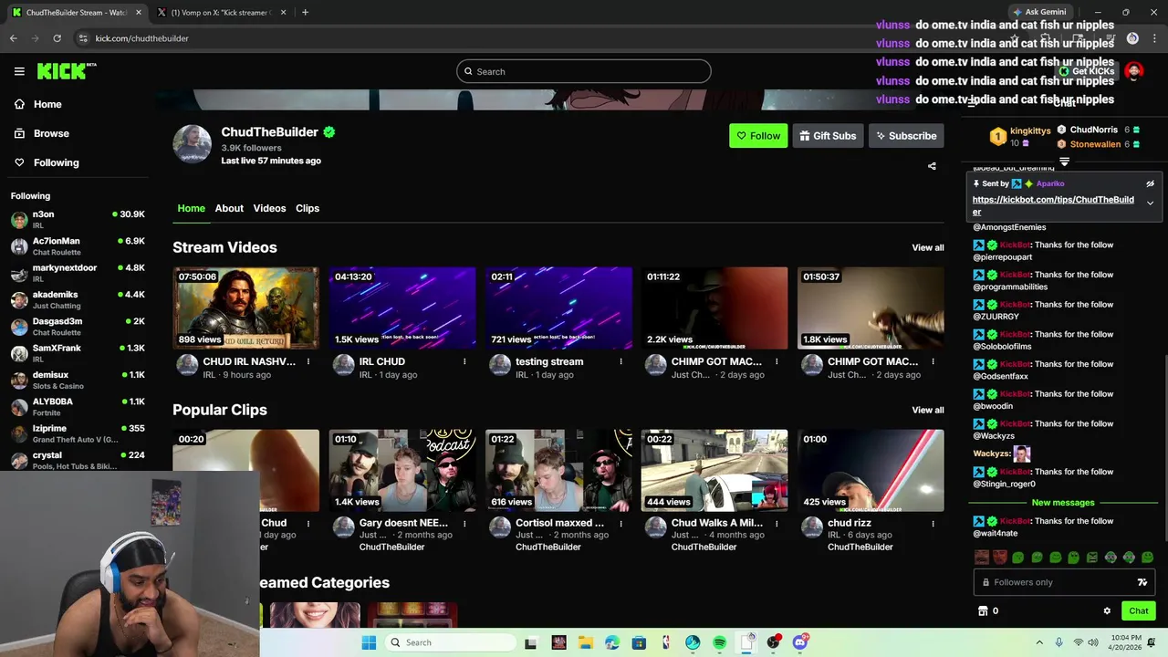Open the channel shop icon
This screenshot has height=657, width=1168.
[983, 610]
